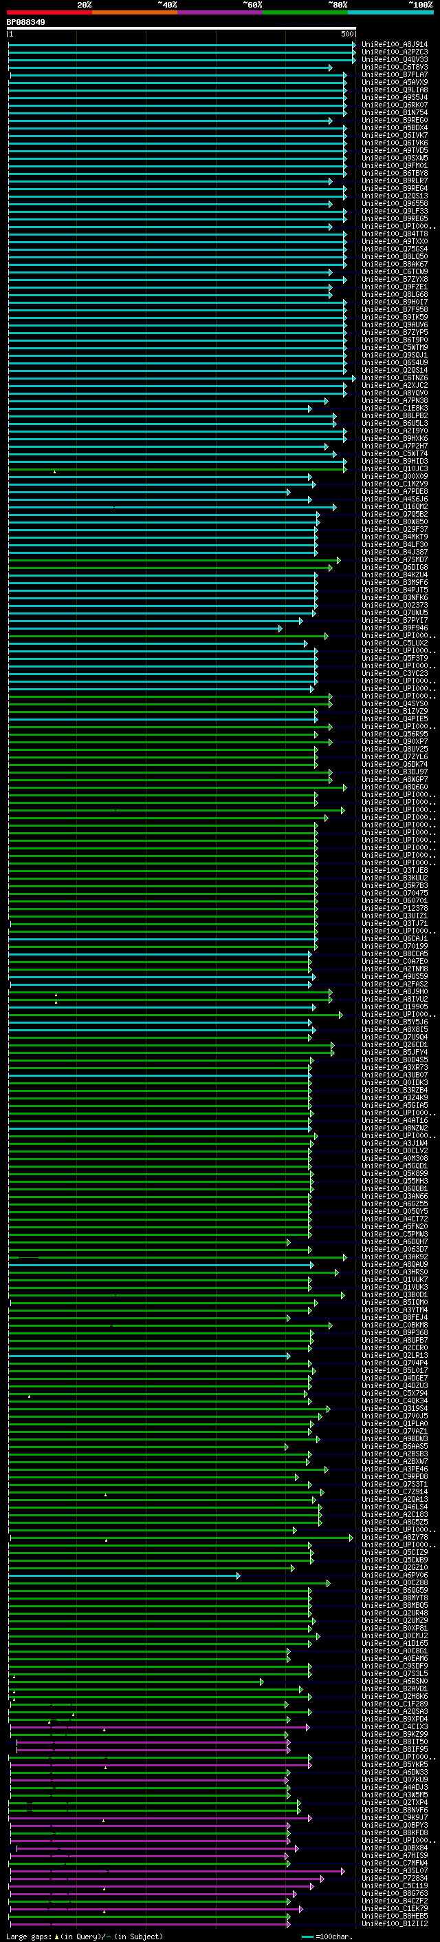The image size is (440, 1942).
Task: Click the red ~20% legend color bar
Action: tap(49, 12)
